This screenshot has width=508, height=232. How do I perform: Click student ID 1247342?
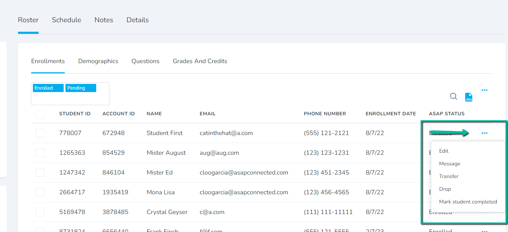(x=72, y=172)
